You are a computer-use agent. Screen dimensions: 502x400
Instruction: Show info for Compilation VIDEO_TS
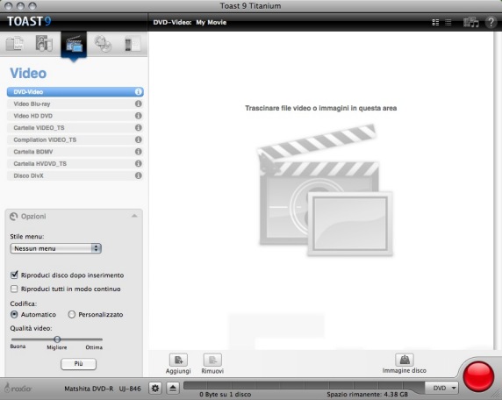139,139
